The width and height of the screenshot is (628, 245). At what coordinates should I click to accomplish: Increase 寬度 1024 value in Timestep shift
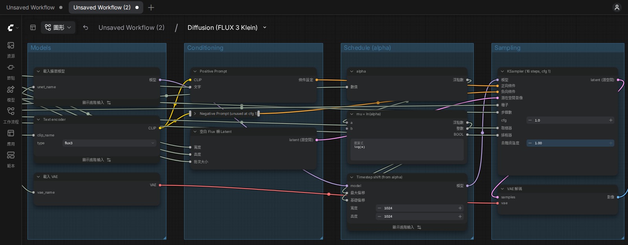coord(460,208)
